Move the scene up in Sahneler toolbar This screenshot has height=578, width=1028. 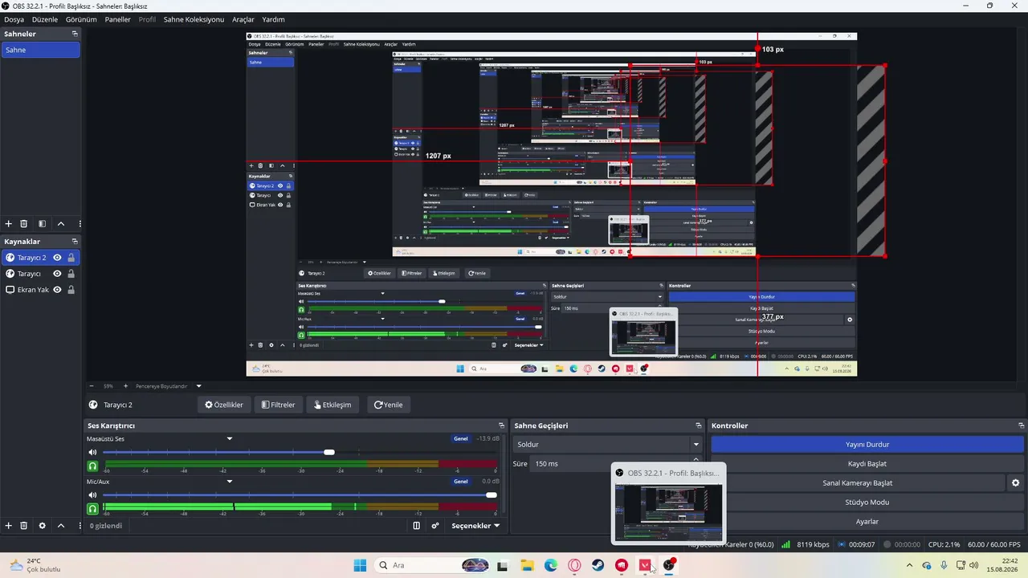60,224
